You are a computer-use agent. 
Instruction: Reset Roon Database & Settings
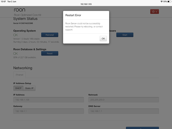point(50,53)
